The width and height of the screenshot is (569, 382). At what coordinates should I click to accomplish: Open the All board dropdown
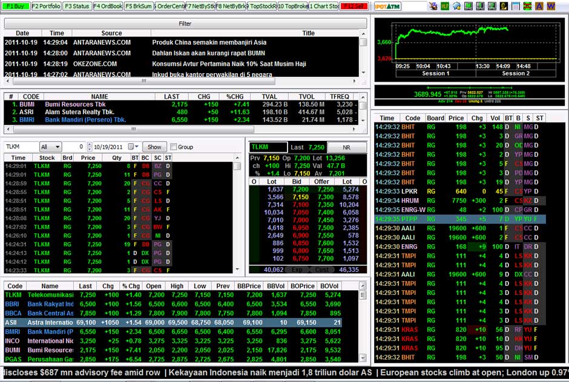coord(50,147)
